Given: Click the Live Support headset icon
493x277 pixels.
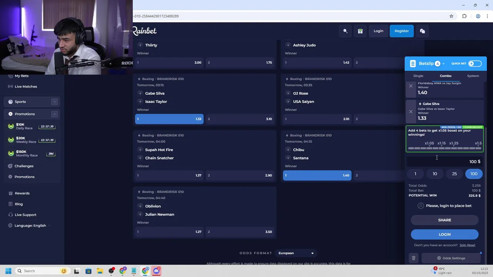Looking at the screenshot, I should (x=10, y=215).
